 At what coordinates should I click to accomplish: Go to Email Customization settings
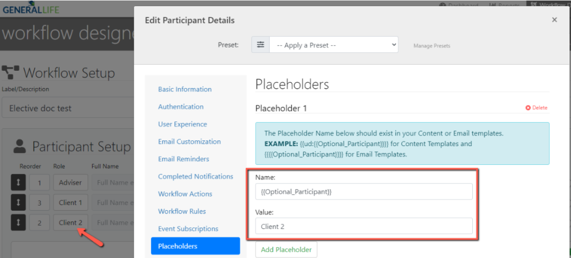[x=189, y=142]
